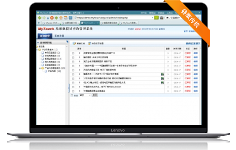236x150 pixels.
Task: Tick the select-all checkbox below the list
Action: point(72,95)
